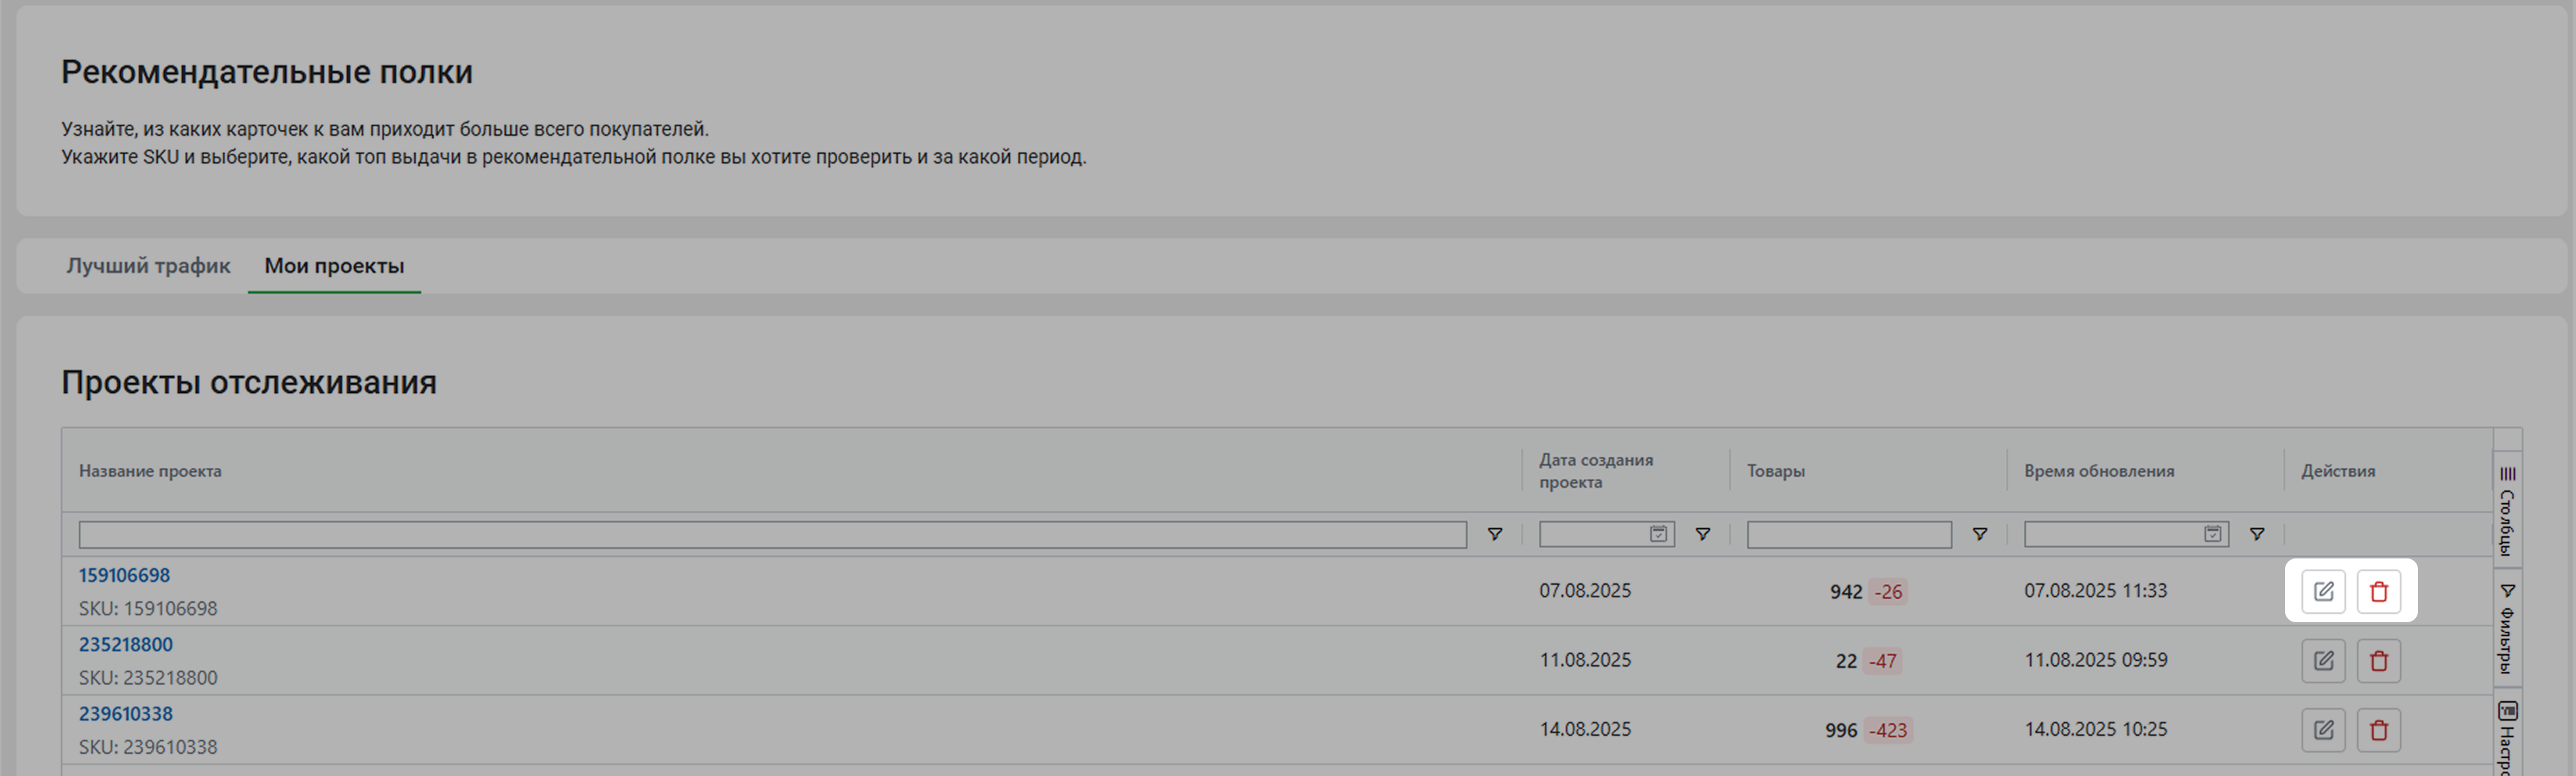This screenshot has height=776, width=2576.
Task: Open calendar picker in update time filter
Action: click(2212, 534)
